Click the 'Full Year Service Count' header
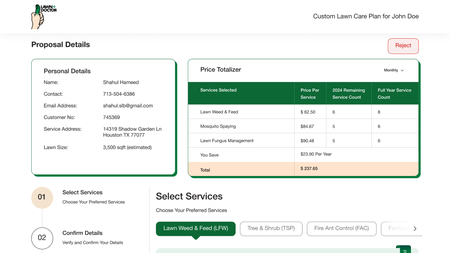Screen dimensions: 450x253 (394, 94)
